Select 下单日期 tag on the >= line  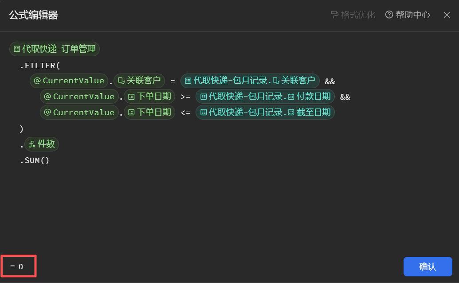click(149, 97)
